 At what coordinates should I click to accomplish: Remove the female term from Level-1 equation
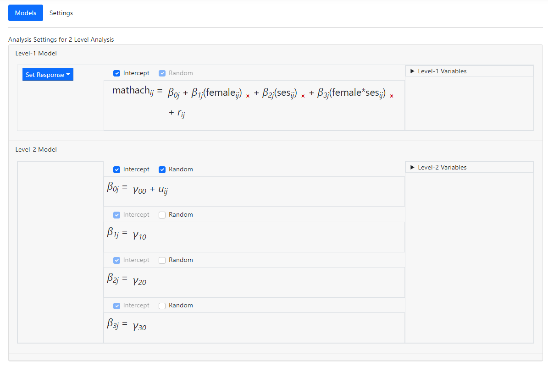tap(248, 96)
